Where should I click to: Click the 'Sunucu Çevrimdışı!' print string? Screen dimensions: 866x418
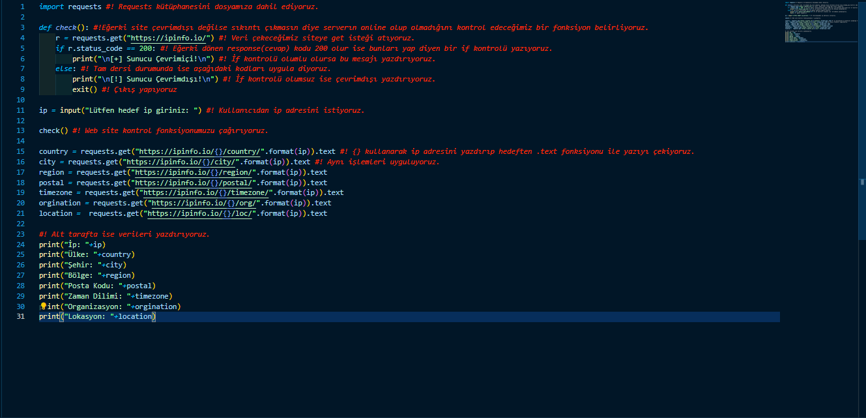click(158, 80)
